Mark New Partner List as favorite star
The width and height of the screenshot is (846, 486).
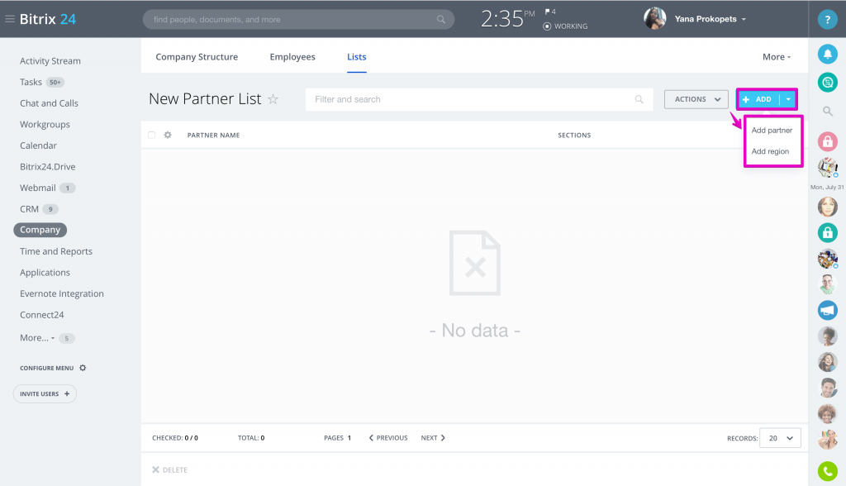(273, 99)
